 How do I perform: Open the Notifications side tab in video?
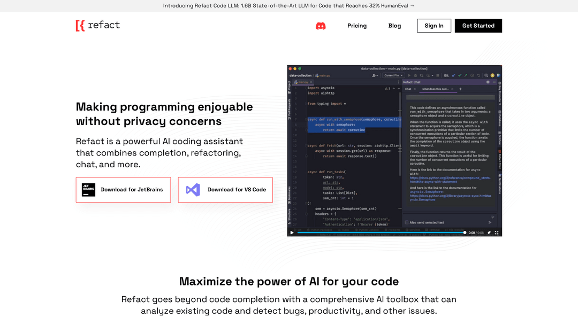pos(499,184)
